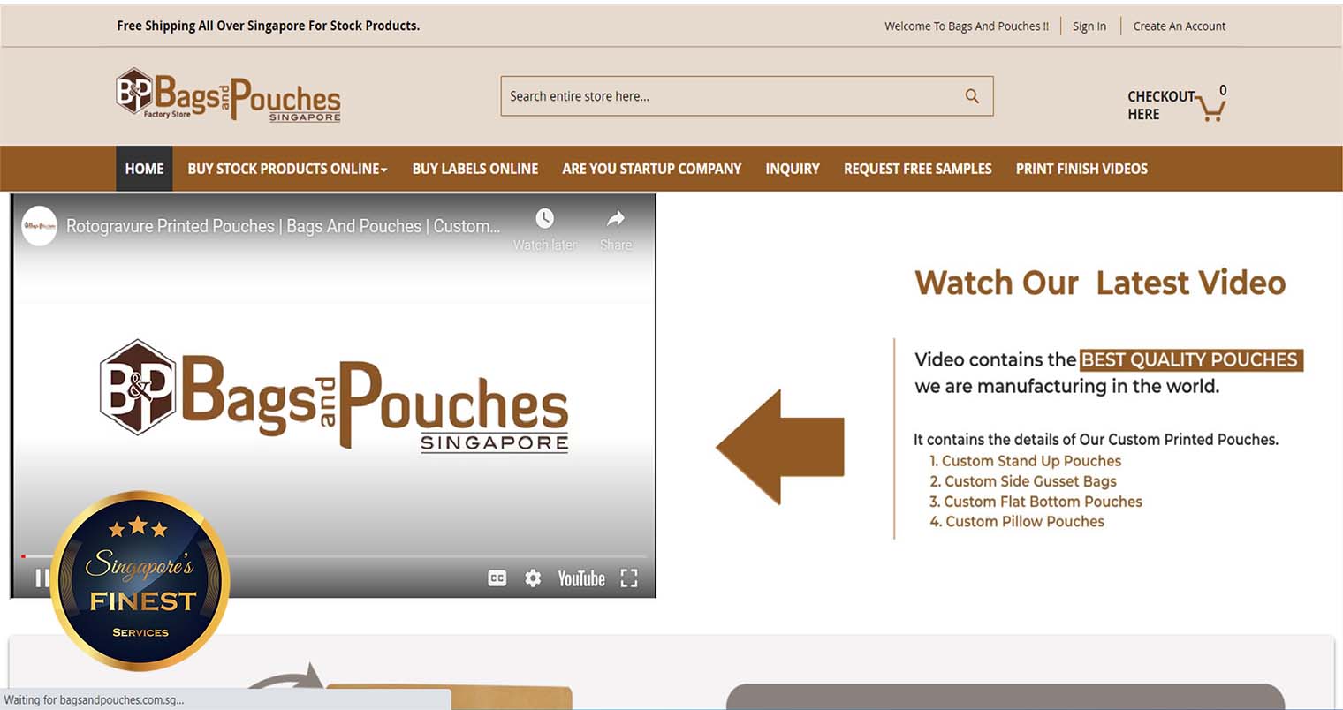This screenshot has height=710, width=1343.
Task: Expand Buy Stock Products Online dropdown
Action: point(287,169)
